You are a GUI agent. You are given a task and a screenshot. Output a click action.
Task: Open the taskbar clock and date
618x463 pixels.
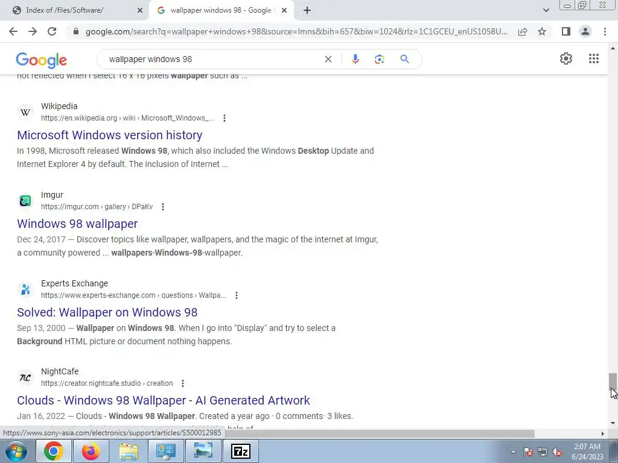pos(587,452)
